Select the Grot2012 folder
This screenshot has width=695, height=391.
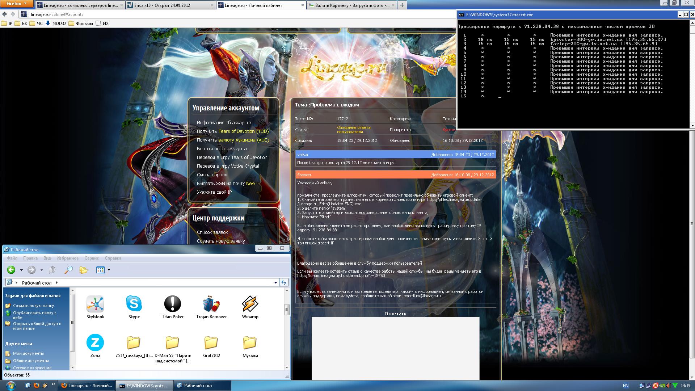click(211, 342)
